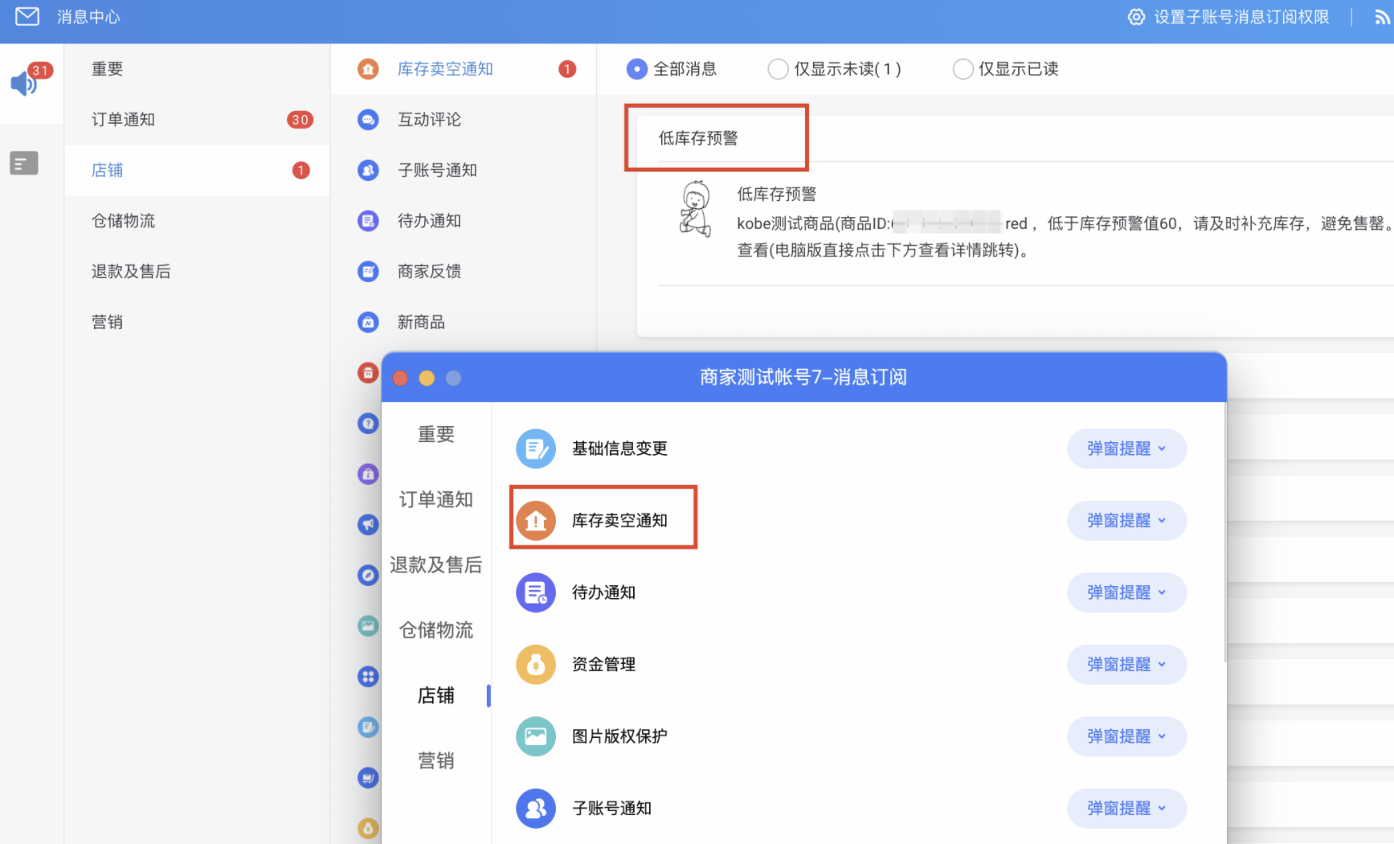Screen dimensions: 1394x844
Task: Click the 子账号通知 icon in subscription dialog
Action: pyautogui.click(x=536, y=809)
